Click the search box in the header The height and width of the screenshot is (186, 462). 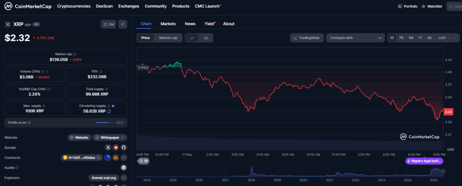click(454, 6)
